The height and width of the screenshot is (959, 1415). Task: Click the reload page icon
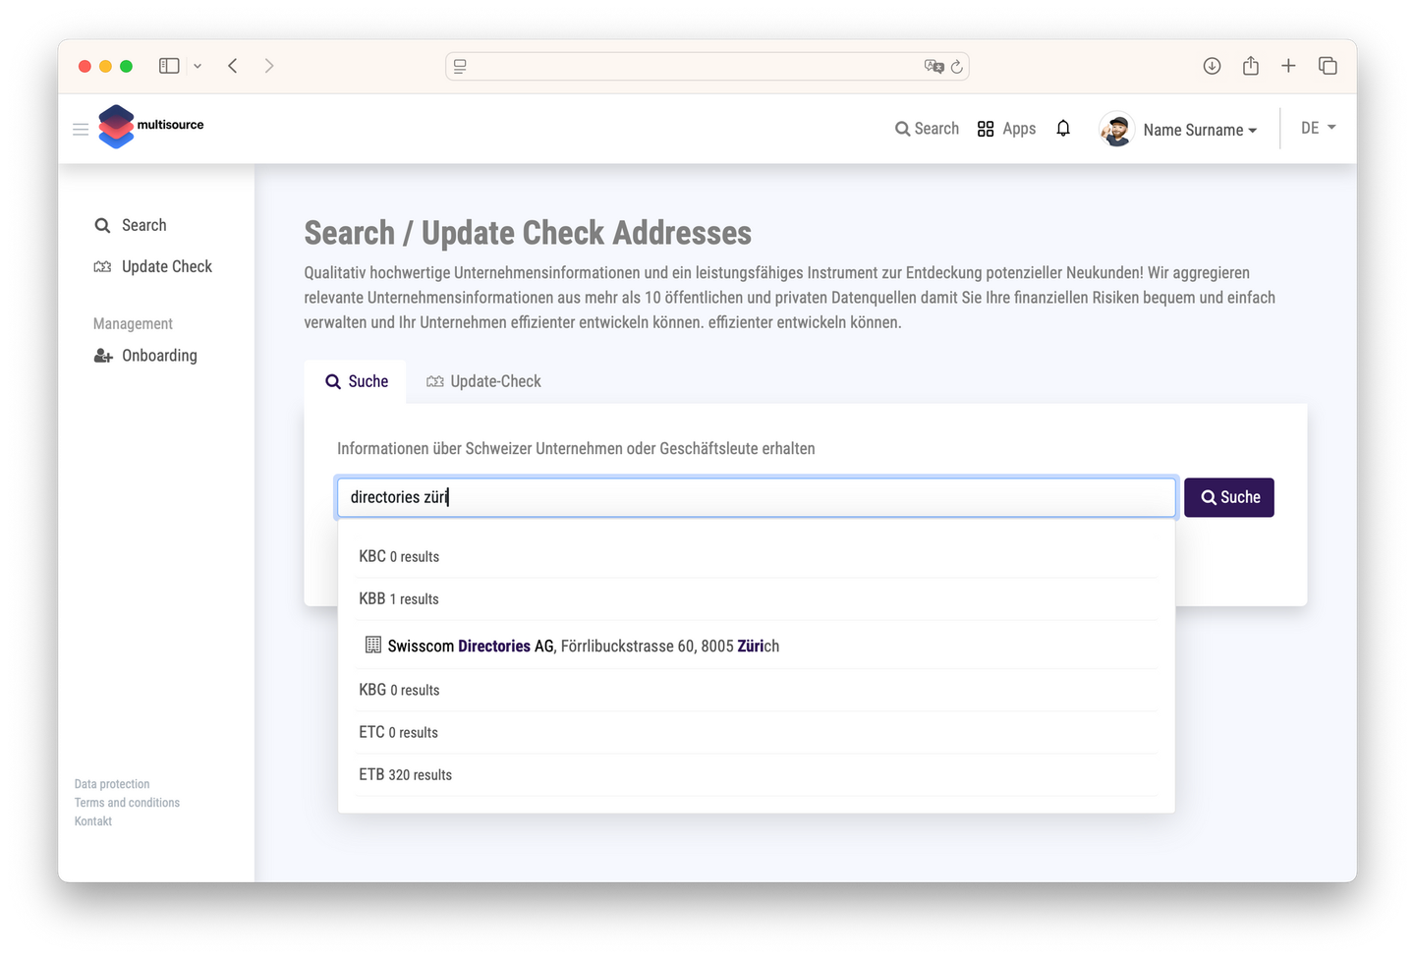tap(956, 67)
